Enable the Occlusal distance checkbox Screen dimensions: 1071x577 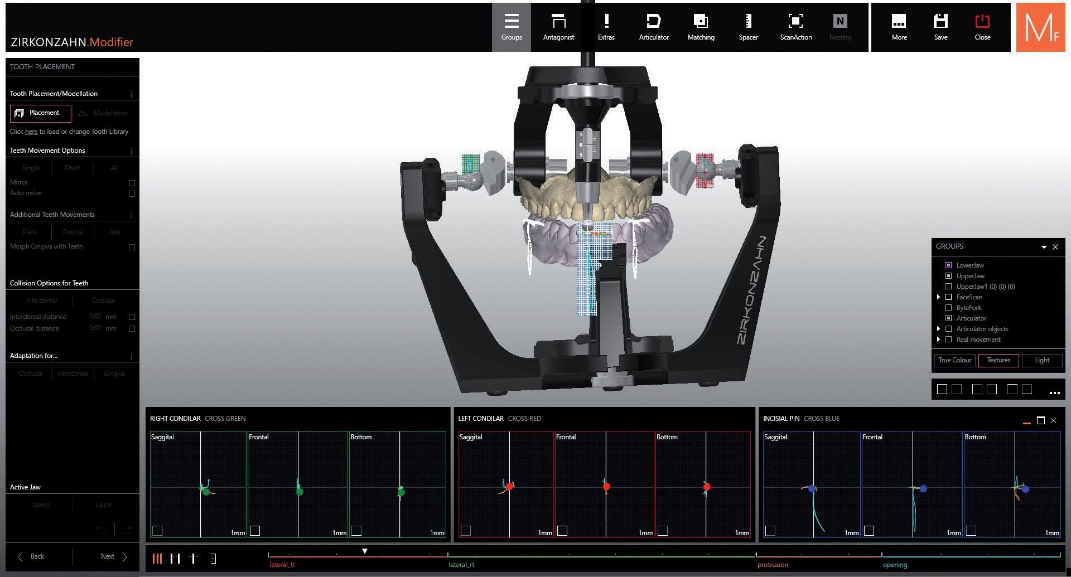pyautogui.click(x=132, y=328)
